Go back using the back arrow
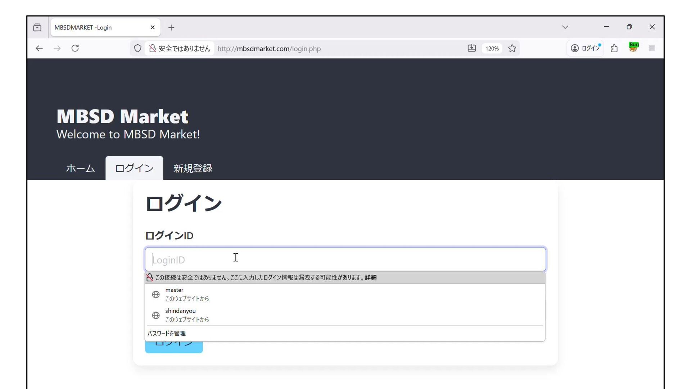 click(39, 48)
